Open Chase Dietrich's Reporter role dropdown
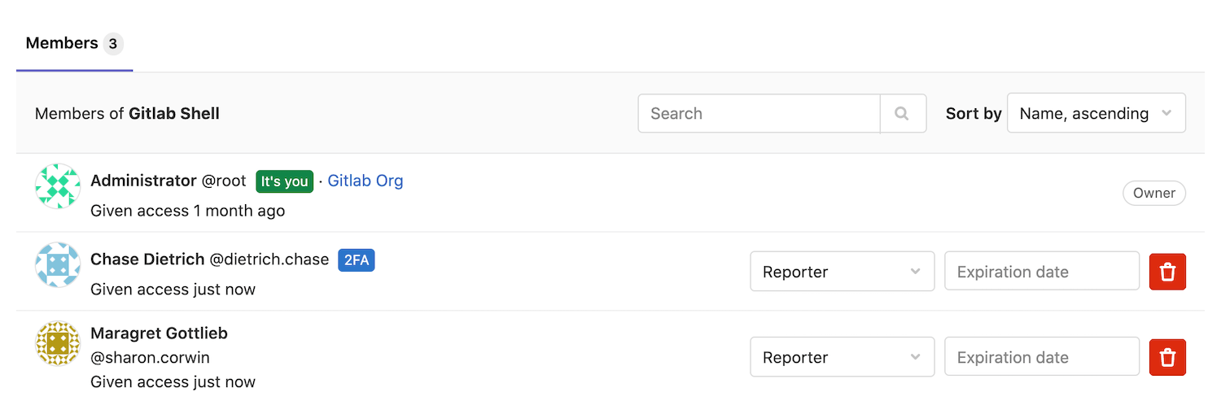Viewport: 1221px width, 414px height. (842, 272)
